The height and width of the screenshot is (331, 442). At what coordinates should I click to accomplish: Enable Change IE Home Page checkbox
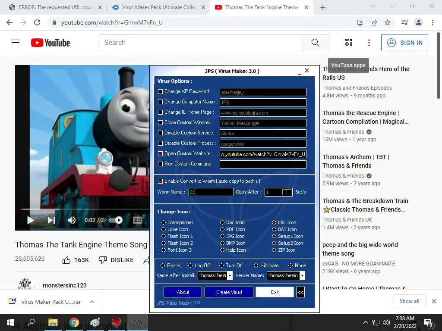click(x=161, y=112)
